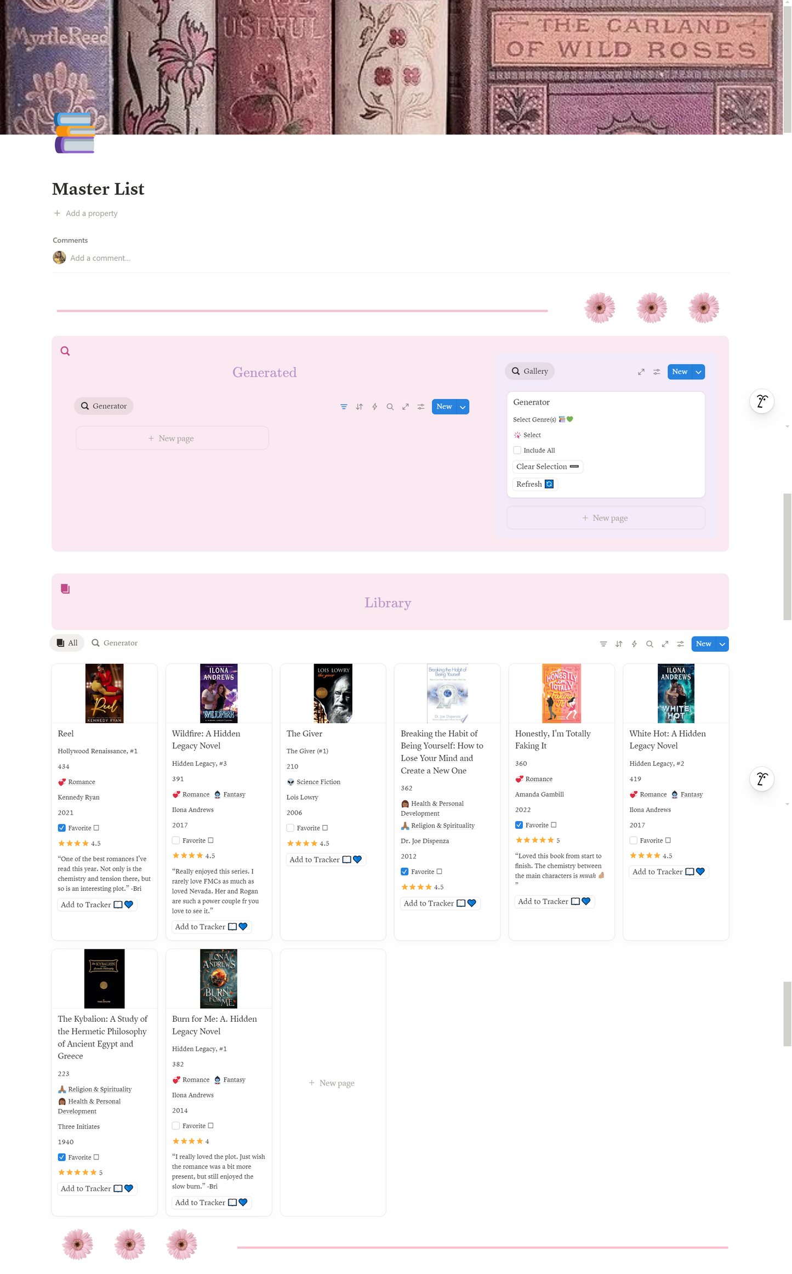
Task: Click the New page card in Library gallery
Action: point(333,1083)
